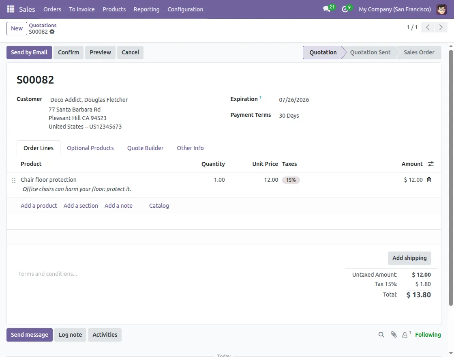Cancel the quotation

[130, 52]
